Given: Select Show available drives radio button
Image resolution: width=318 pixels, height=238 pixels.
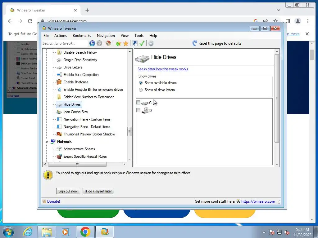Looking at the screenshot, I should (x=141, y=83).
